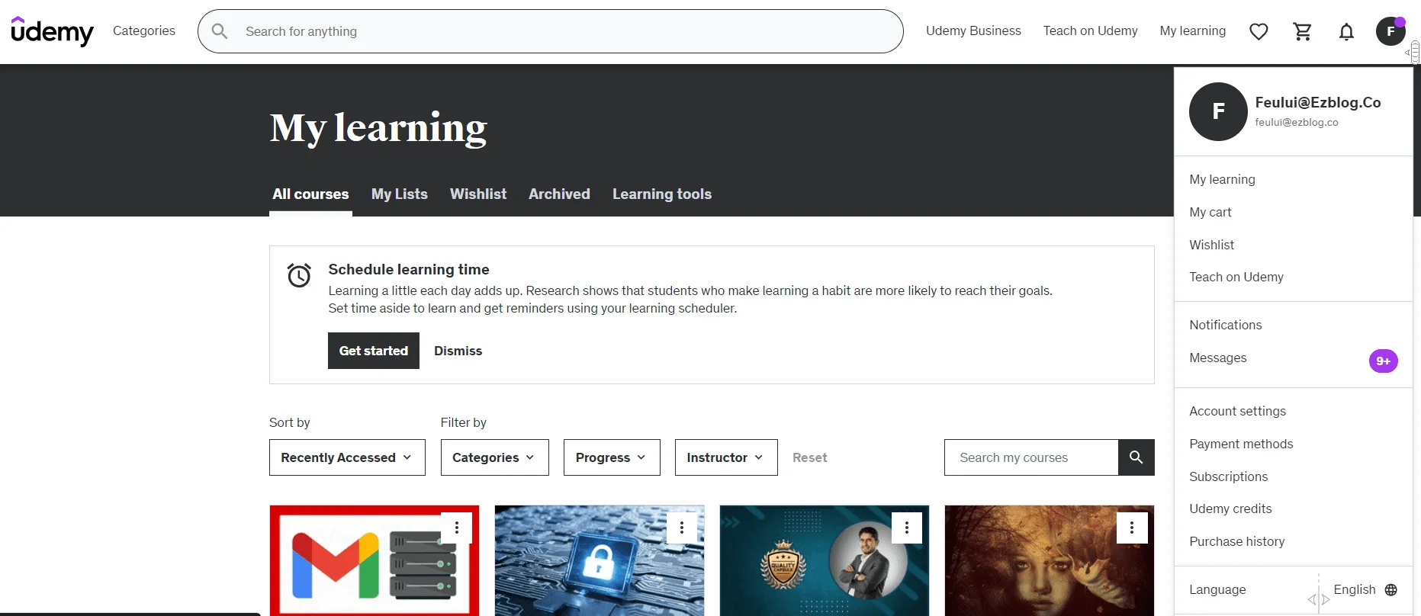Open the Gmail course thumbnail
Image resolution: width=1421 pixels, height=616 pixels.
coord(375,560)
